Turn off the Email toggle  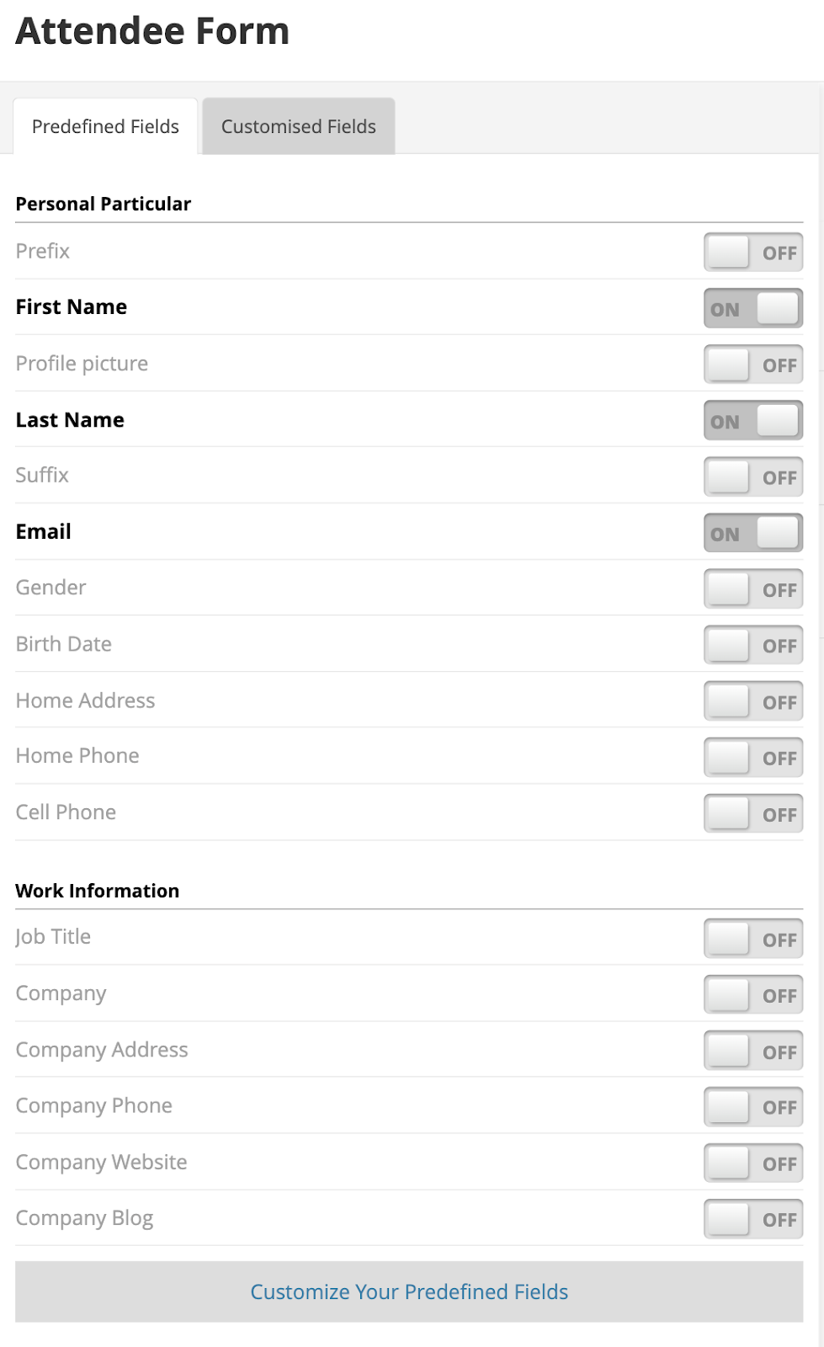(752, 534)
